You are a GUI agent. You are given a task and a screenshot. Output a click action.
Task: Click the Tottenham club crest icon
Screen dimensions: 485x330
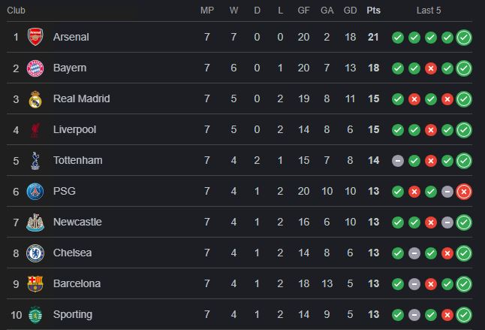pyautogui.click(x=35, y=160)
